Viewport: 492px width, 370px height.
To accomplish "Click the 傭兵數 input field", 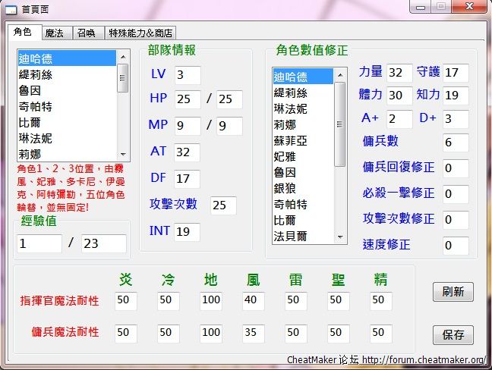I will pyautogui.click(x=456, y=143).
